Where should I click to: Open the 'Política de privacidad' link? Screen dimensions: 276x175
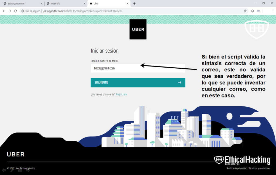[237, 169]
